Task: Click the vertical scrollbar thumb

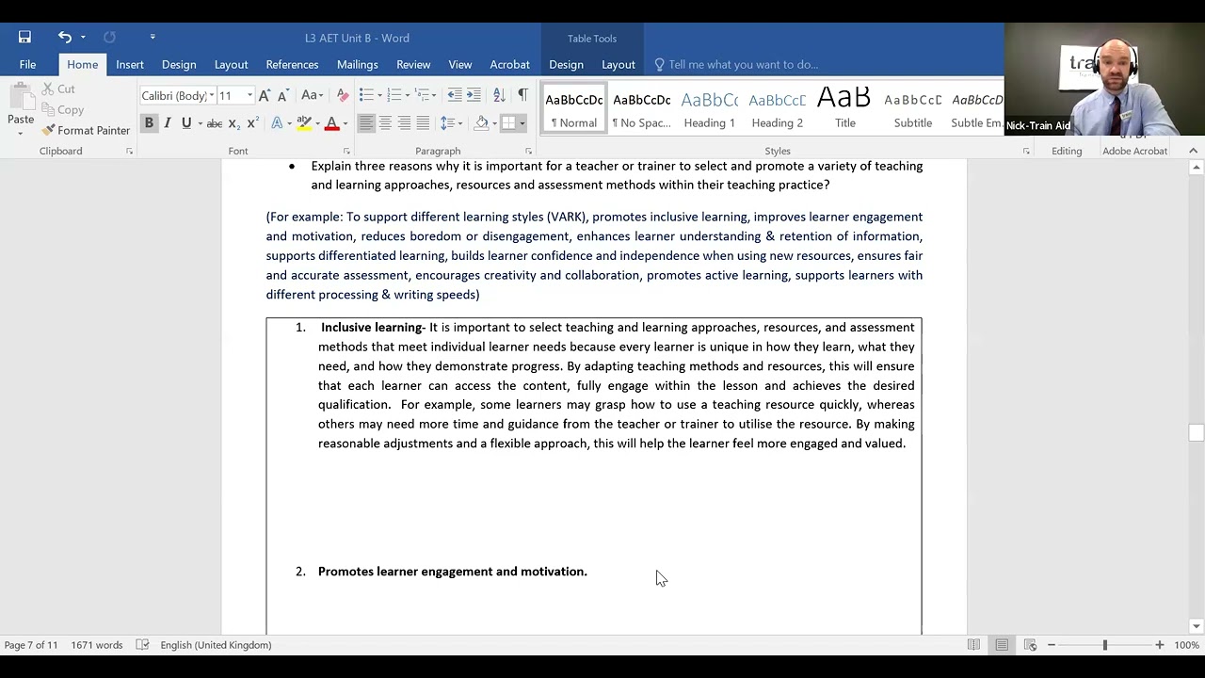Action: [1196, 432]
